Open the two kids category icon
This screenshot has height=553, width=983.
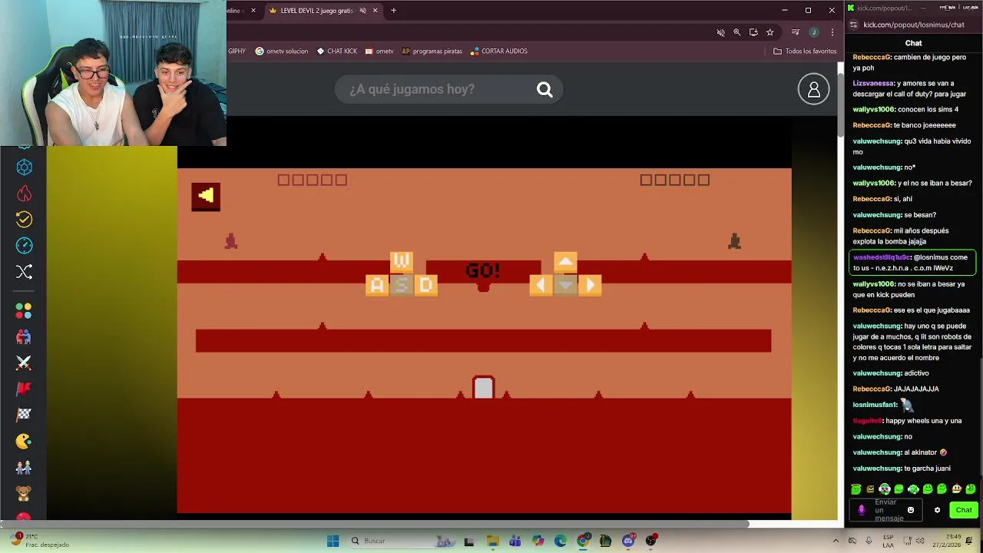click(x=24, y=467)
